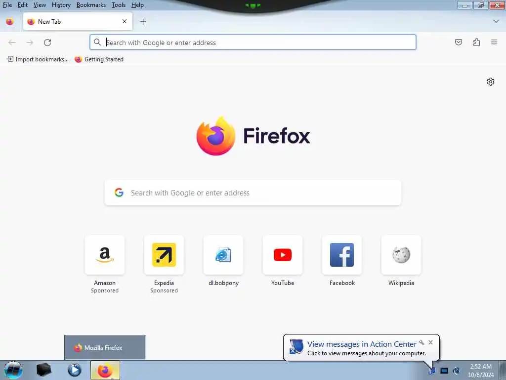Open the Tools menu
The image size is (506, 380).
coord(119,5)
